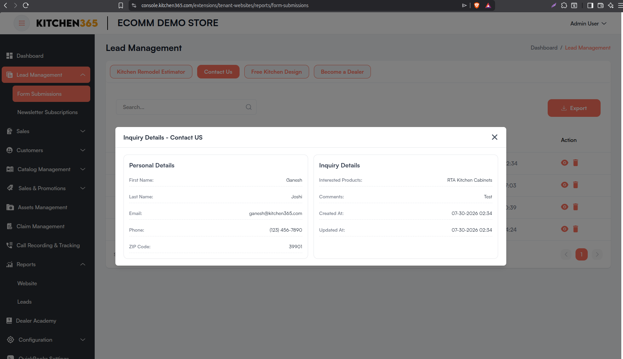Click the search magnifier icon in Search field
The image size is (623, 359).
pos(249,107)
